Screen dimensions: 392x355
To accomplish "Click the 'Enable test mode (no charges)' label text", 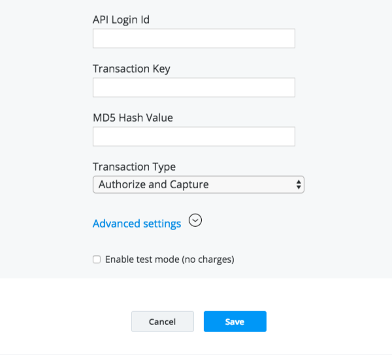I will (x=169, y=260).
